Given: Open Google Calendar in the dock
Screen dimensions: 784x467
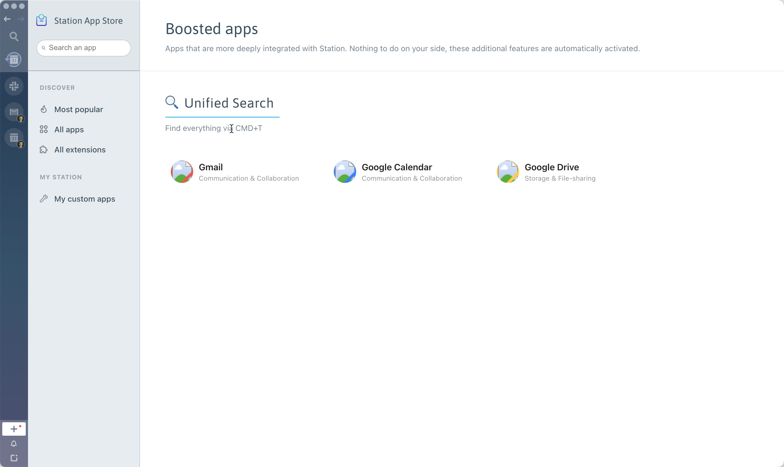Looking at the screenshot, I should [14, 138].
